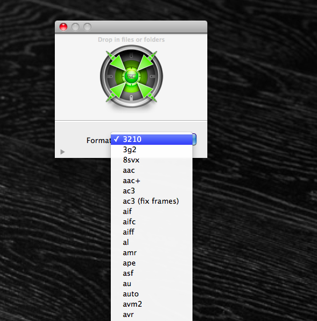Pick the au format item
The image size is (317, 321).
[151, 284]
